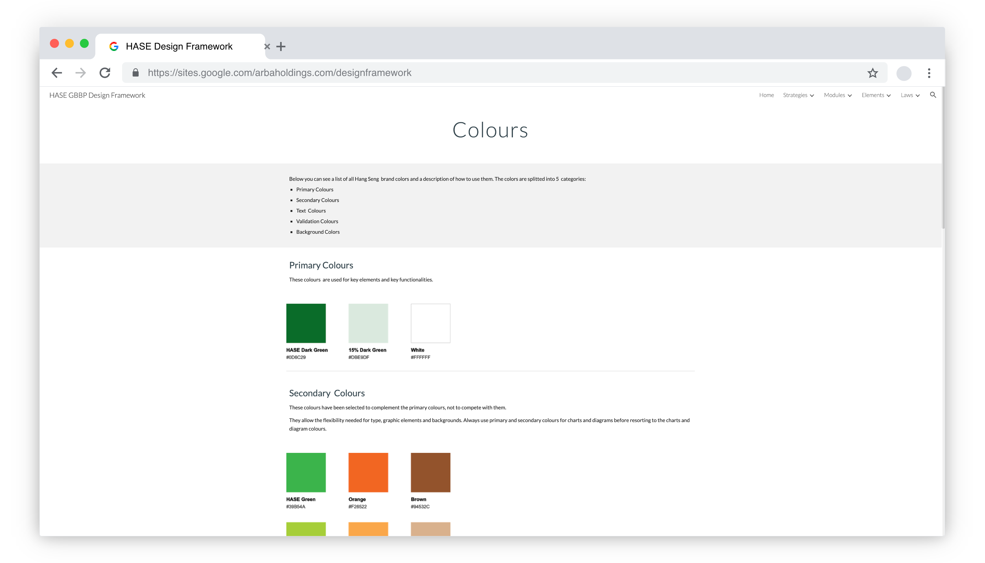Screen dimensions: 985x563
Task: Open the profile avatar circle
Action: [904, 73]
